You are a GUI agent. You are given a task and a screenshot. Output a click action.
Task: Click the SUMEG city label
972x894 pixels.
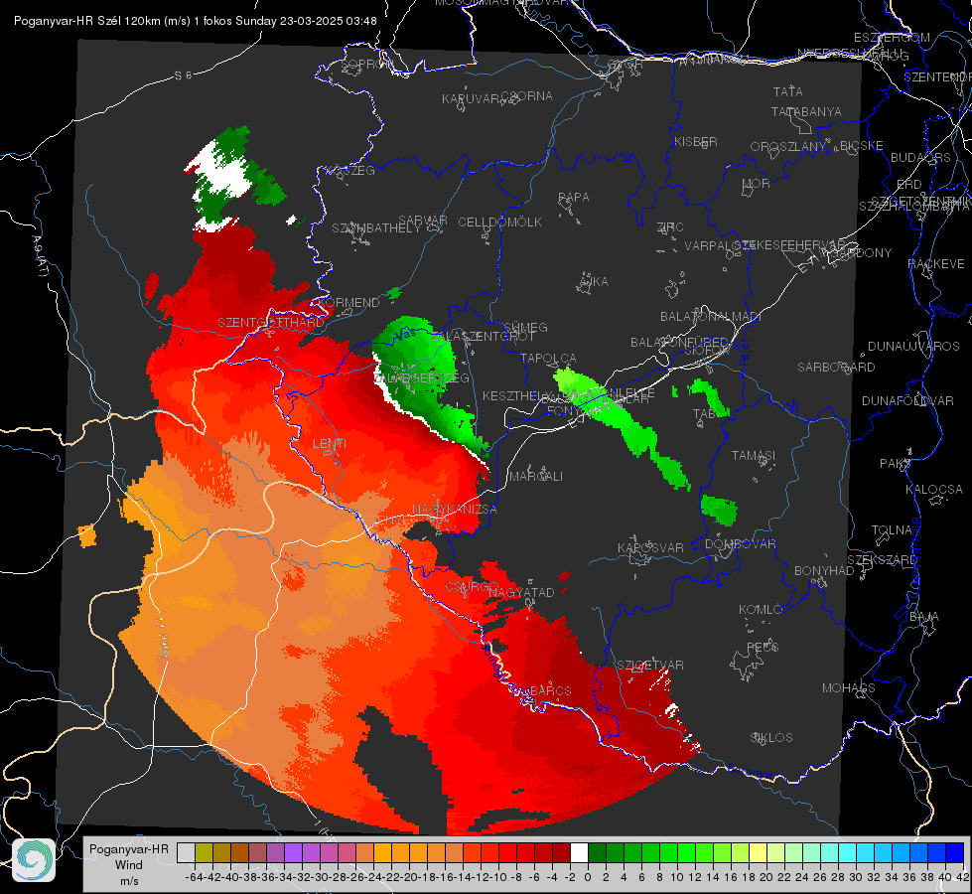(525, 327)
